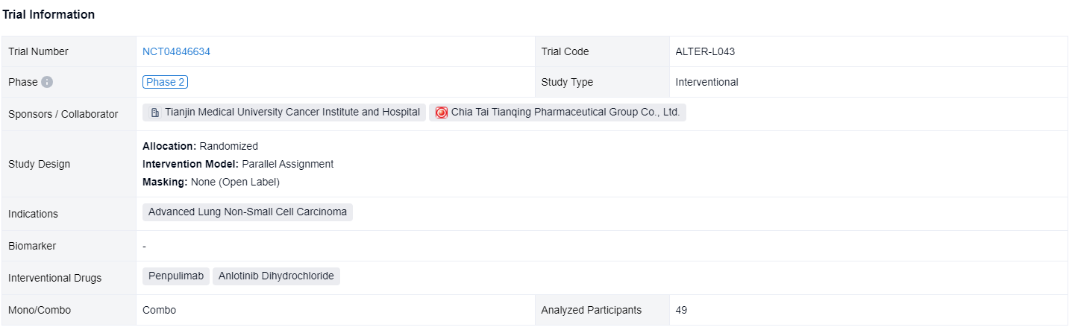Screen dimensions: 1075x330
Task: Click the Masking: None (Open Label) text
Action: point(210,182)
